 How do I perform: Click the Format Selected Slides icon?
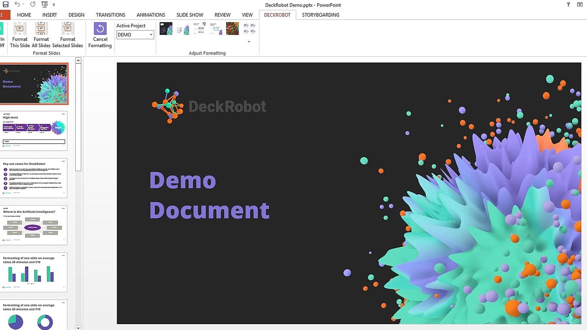[x=67, y=35]
